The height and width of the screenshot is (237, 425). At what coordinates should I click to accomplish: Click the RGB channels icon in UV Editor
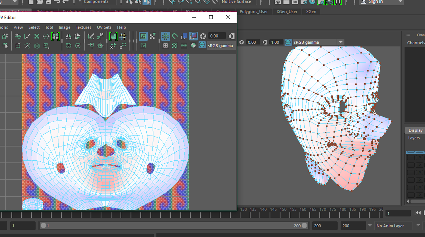click(x=184, y=45)
